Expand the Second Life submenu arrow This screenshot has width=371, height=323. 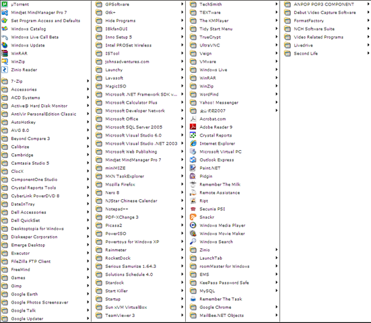click(368, 53)
